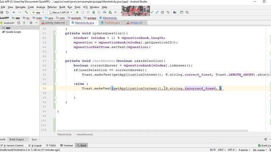271x152 pixels.
Task: Select the Build Output tab
Action: point(17,139)
